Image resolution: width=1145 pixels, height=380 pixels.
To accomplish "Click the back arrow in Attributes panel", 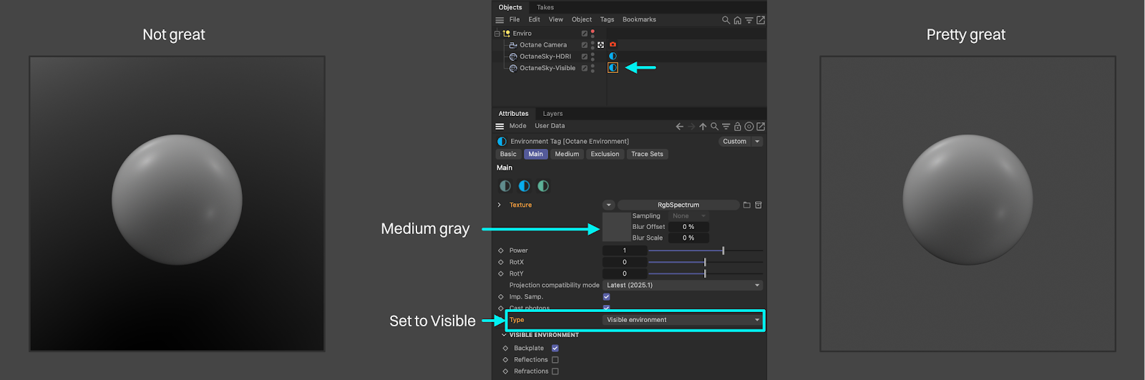I will pos(679,127).
